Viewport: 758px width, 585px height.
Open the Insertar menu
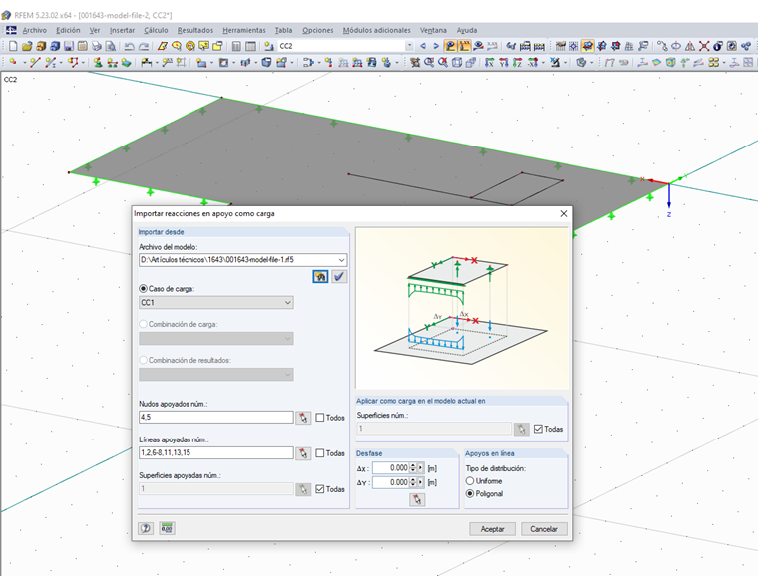[x=122, y=30]
